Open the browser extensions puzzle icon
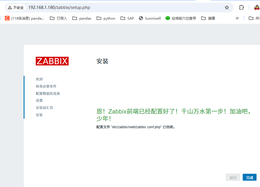The image size is (260, 187). pos(241,7)
